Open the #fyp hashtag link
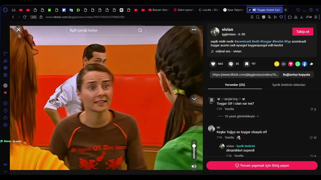Screen dimensions: 321x180 pos(288,41)
